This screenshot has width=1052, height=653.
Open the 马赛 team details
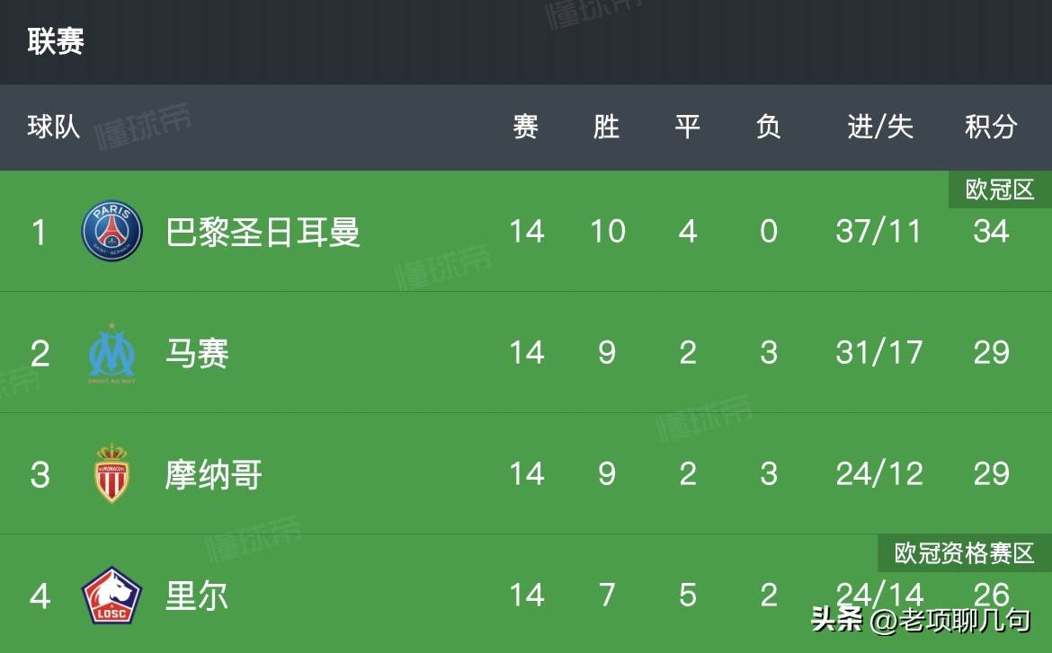[x=198, y=352]
